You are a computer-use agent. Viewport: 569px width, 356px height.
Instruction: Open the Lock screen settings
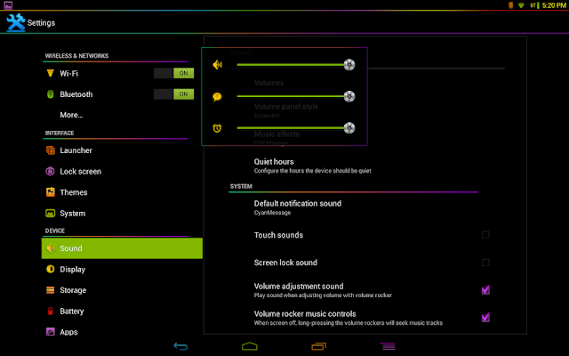122,171
